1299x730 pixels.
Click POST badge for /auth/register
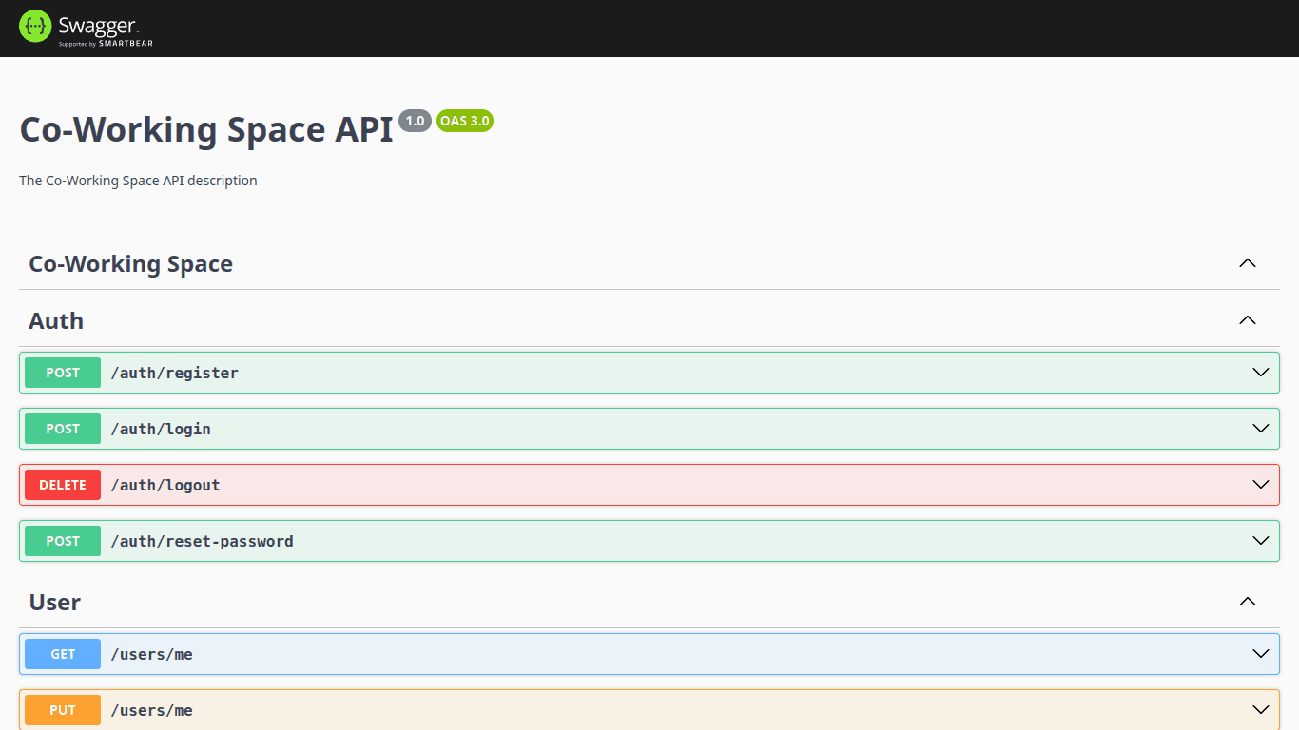[x=63, y=373]
